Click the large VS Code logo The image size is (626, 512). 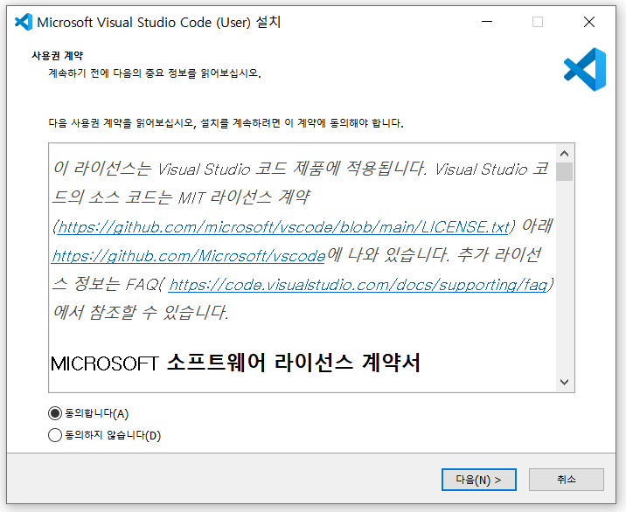pos(585,69)
